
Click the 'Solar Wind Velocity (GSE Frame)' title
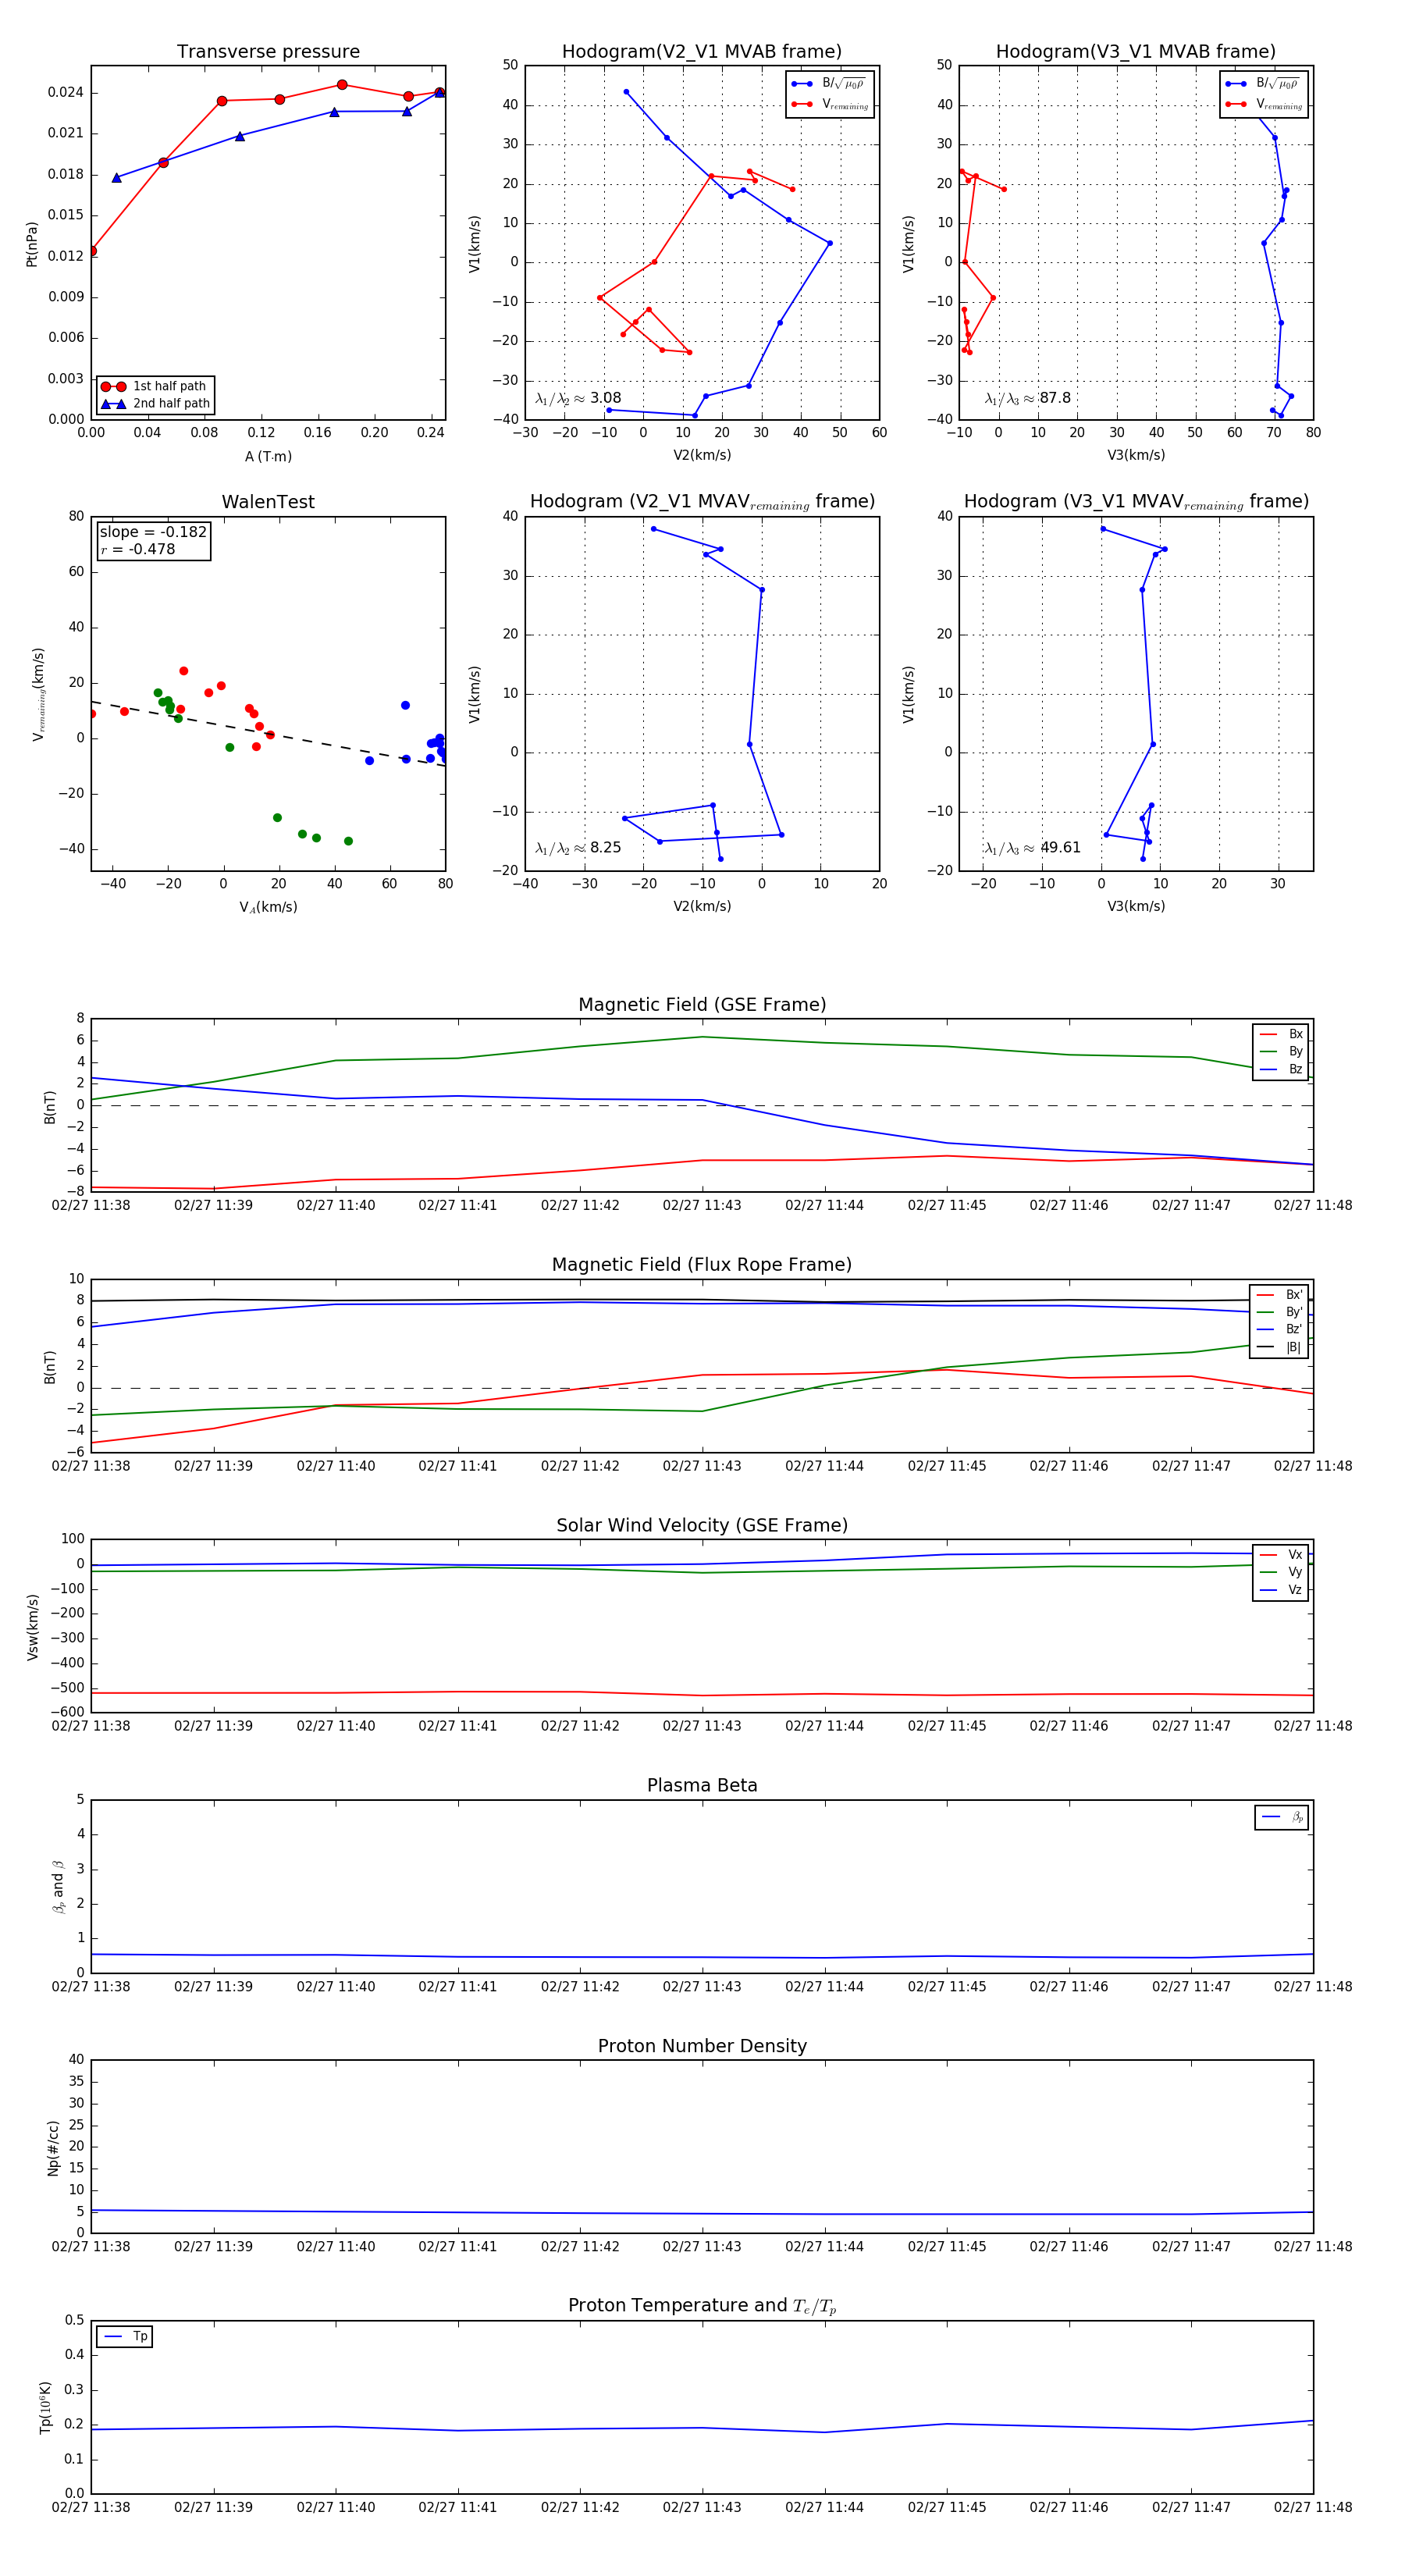[x=702, y=1525]
